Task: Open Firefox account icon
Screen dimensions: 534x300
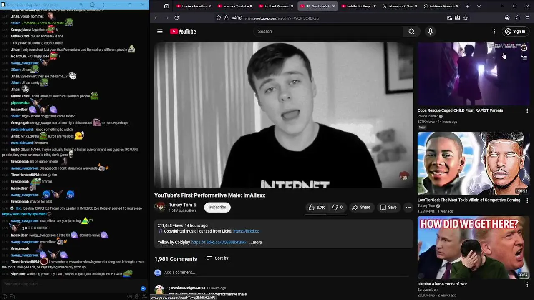Action: pos(507,18)
